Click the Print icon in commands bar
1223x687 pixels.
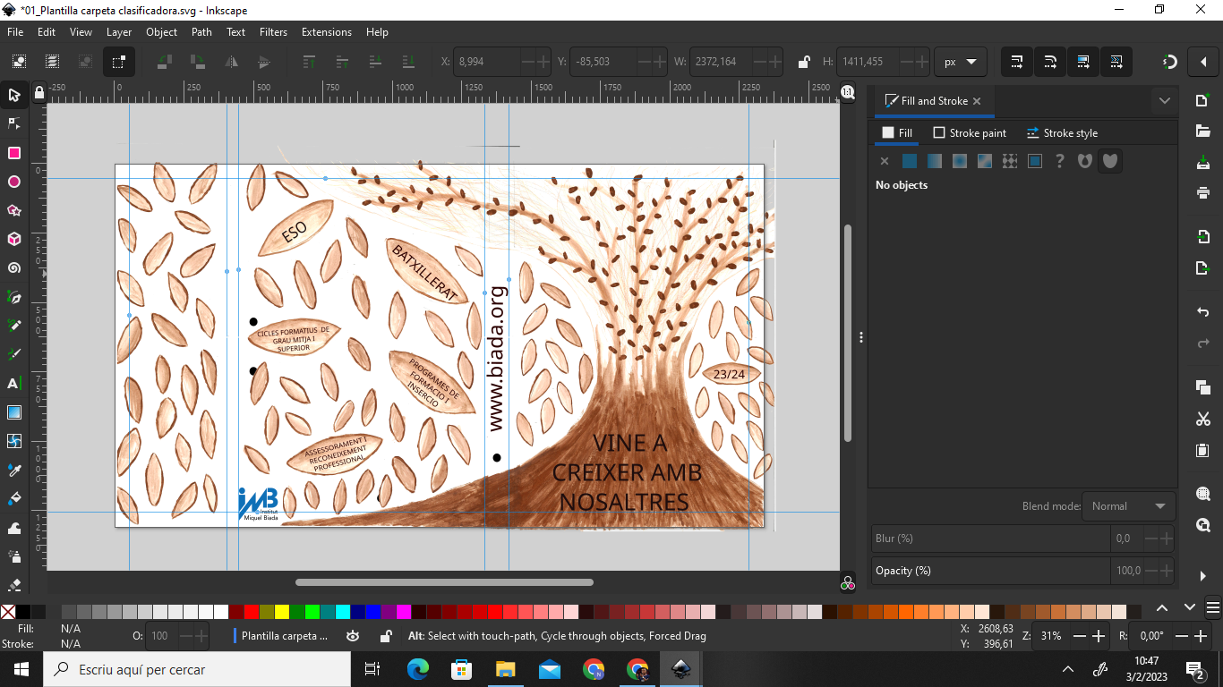pos(1202,192)
